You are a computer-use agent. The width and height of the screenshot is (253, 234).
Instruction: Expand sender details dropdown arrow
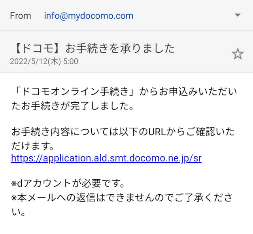point(238,15)
